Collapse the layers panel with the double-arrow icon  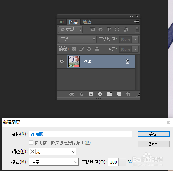[131, 17]
